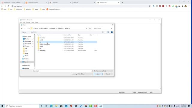The image size is (192, 108).
Task: Sort files by Name column header
Action: coord(39,35)
